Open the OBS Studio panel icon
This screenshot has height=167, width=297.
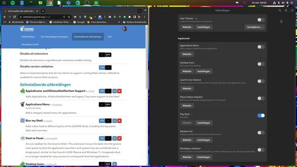pyautogui.click(x=87, y=3)
